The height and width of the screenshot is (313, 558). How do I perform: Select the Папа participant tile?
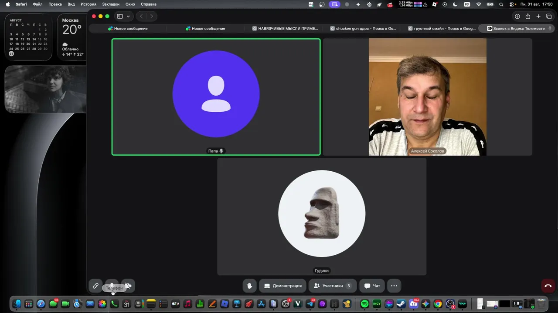tap(216, 97)
